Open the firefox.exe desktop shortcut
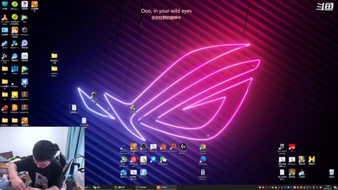The height and width of the screenshot is (190, 338). click(x=203, y=161)
